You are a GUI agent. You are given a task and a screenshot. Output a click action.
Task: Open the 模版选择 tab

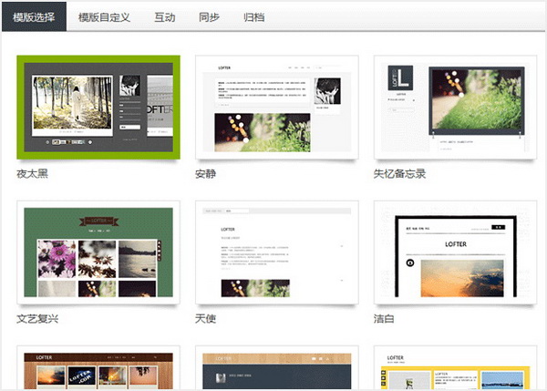[33, 16]
